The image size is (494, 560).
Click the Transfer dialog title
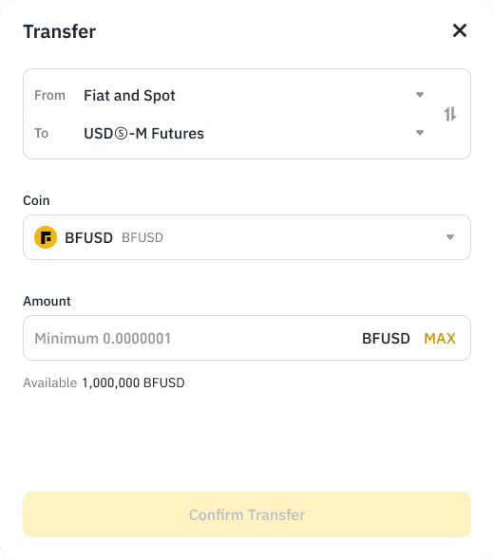click(x=60, y=31)
